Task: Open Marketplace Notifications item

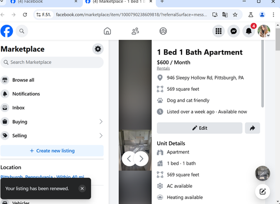Action: (52, 94)
